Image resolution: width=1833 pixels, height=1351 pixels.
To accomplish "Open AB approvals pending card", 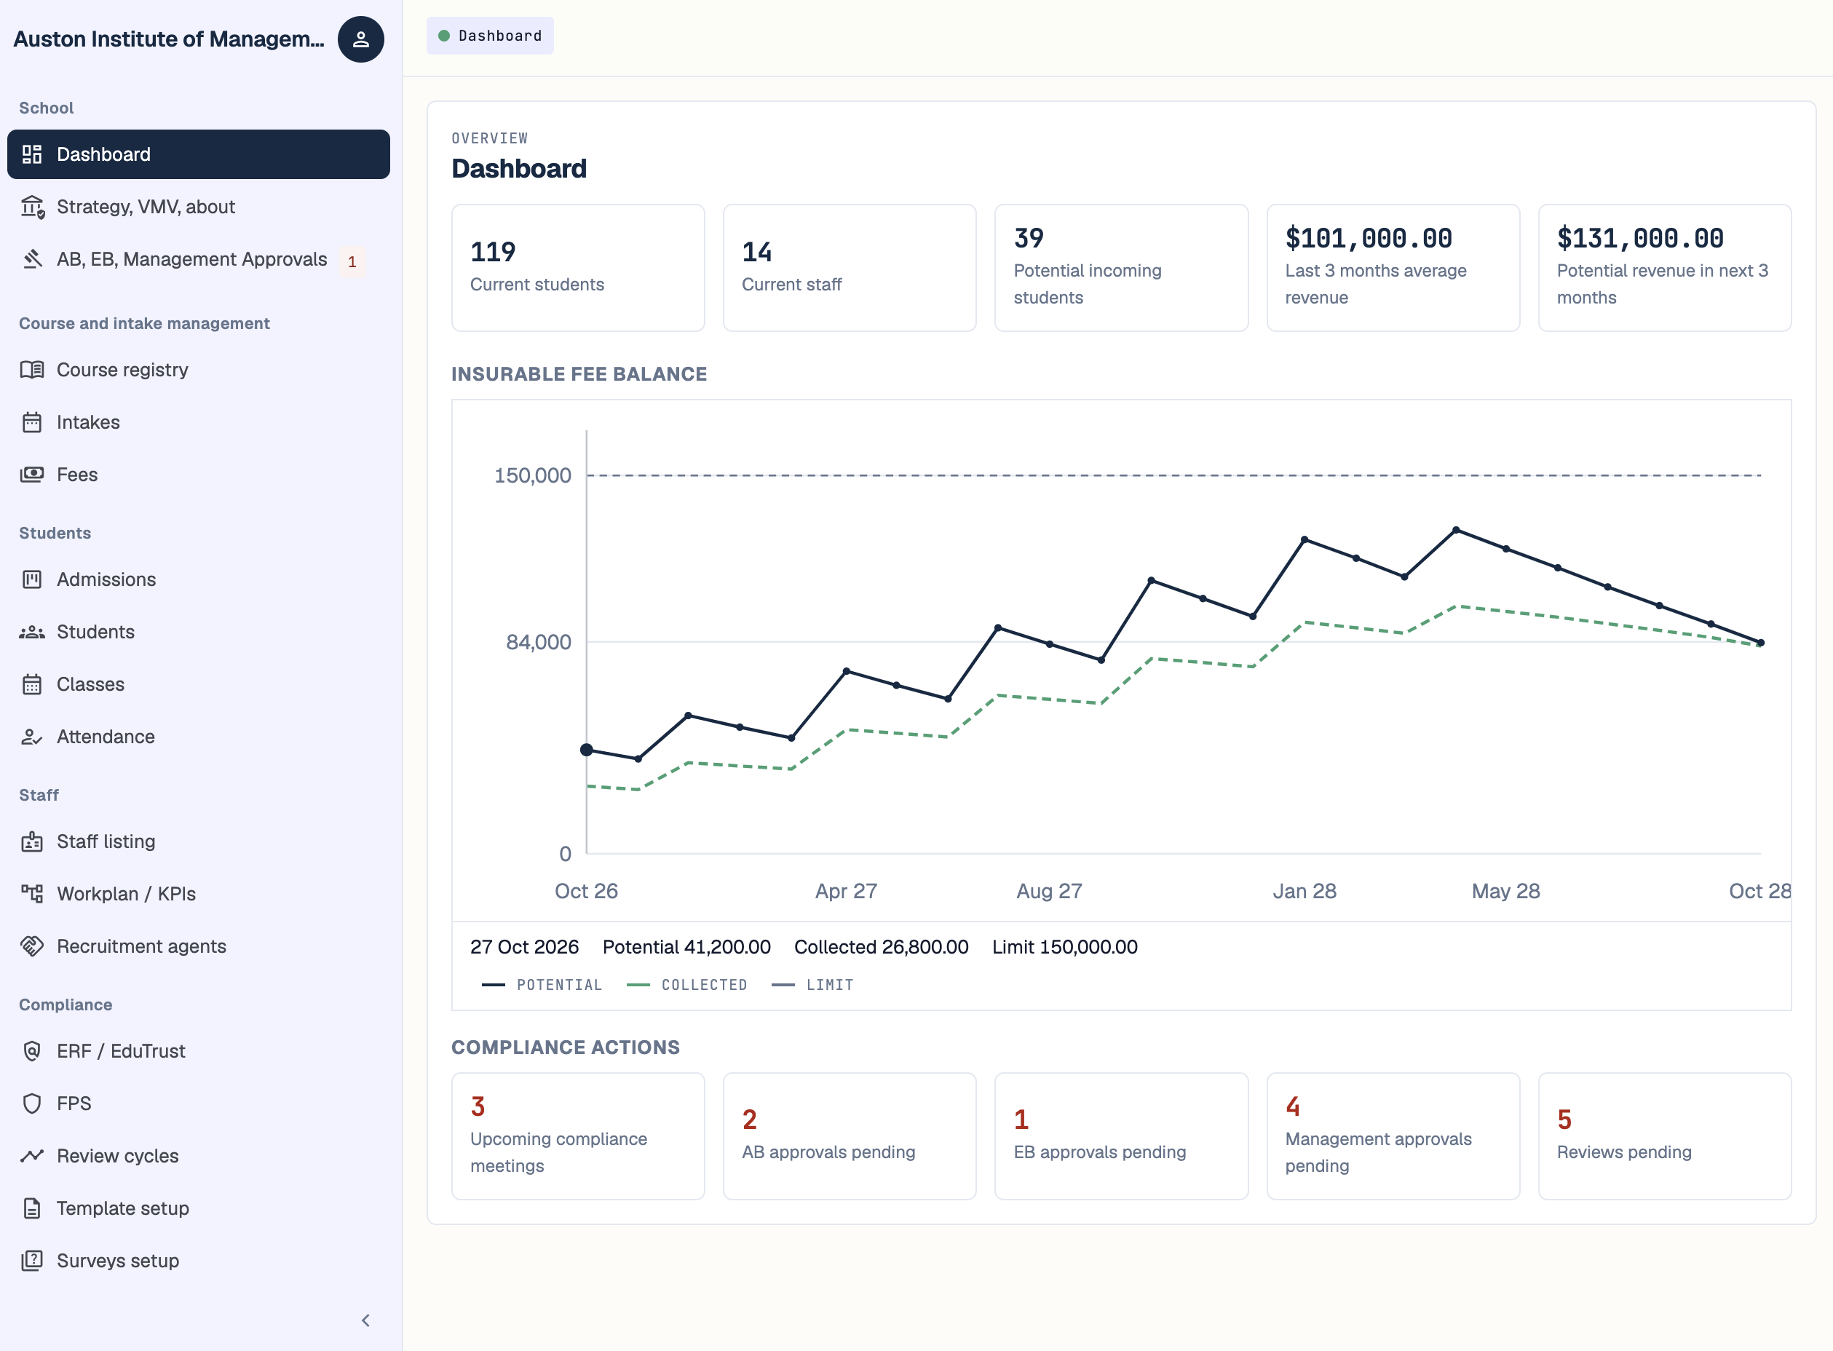I will (850, 1136).
